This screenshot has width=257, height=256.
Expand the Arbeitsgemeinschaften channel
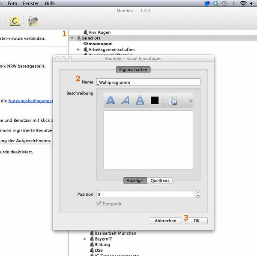[x=78, y=50]
